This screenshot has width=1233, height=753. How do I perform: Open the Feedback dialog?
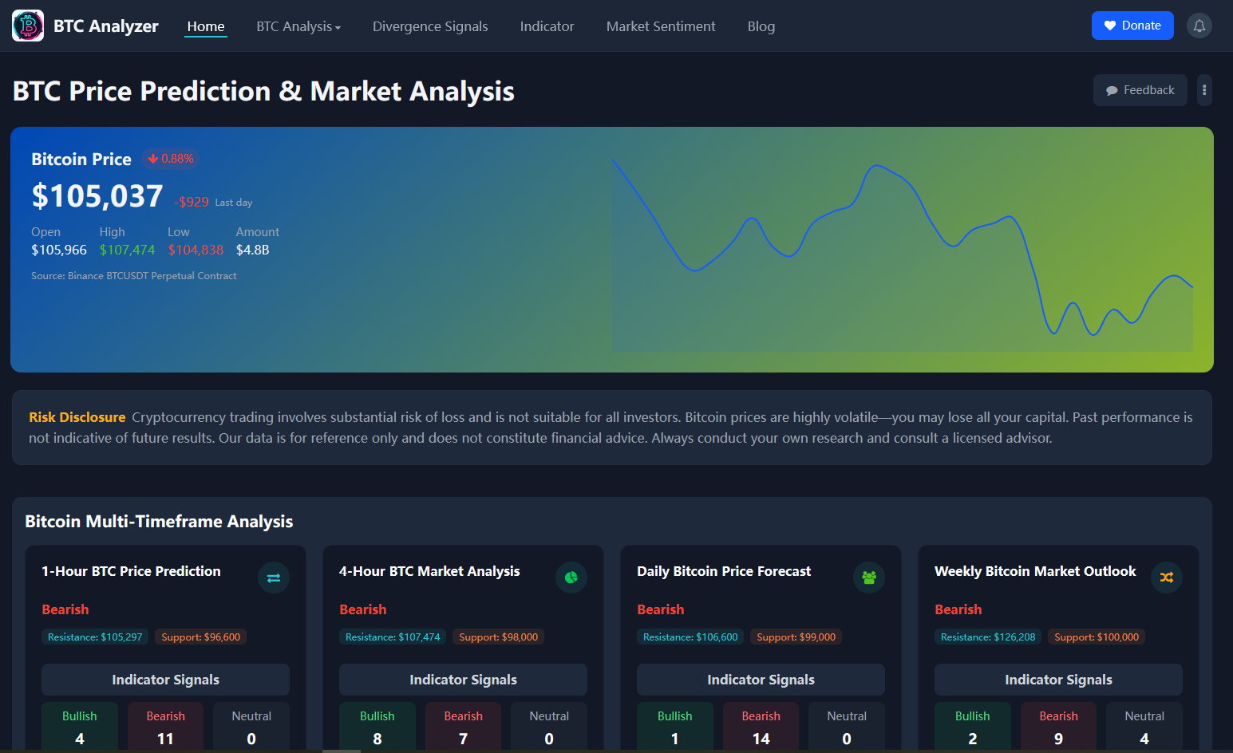(1140, 89)
